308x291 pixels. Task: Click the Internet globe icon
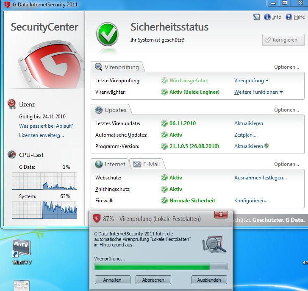point(99,164)
